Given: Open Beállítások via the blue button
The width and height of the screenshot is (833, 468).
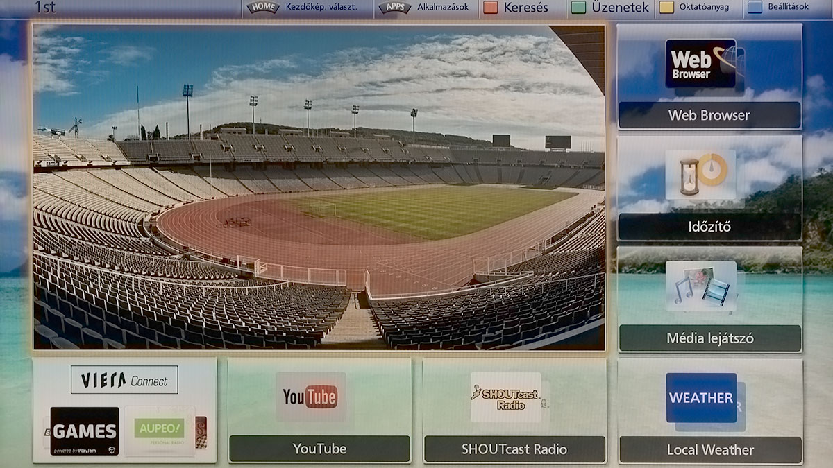Looking at the screenshot, I should 780,8.
